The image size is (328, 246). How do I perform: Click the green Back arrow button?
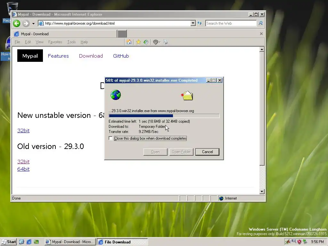[x=17, y=23]
